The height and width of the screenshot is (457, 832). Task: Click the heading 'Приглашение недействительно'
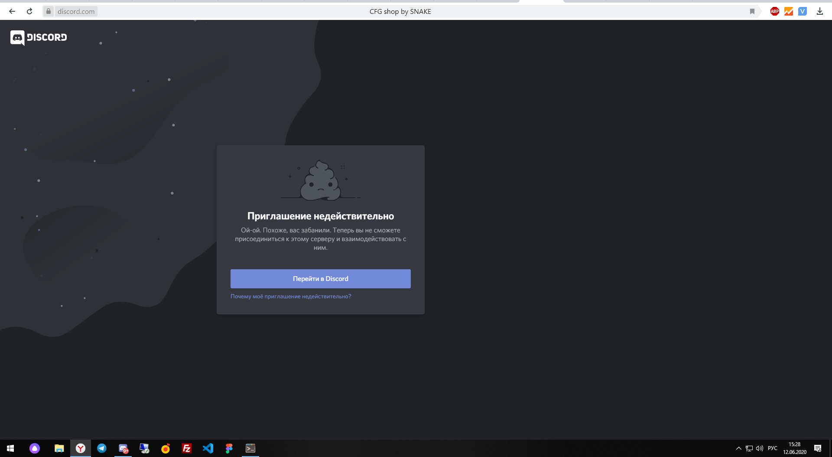(321, 216)
